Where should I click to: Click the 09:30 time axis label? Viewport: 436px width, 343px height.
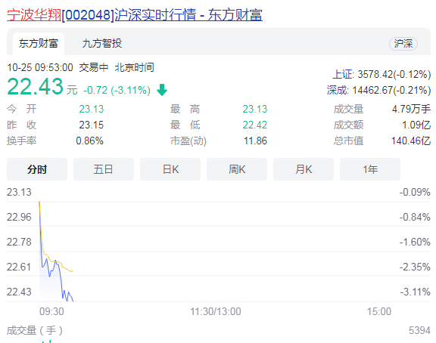point(51,311)
